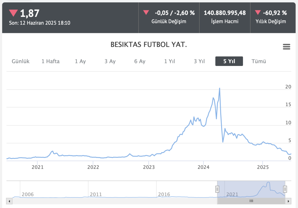The image size is (298, 208).
Task: Click the left navigator range handle
Action: click(x=217, y=189)
